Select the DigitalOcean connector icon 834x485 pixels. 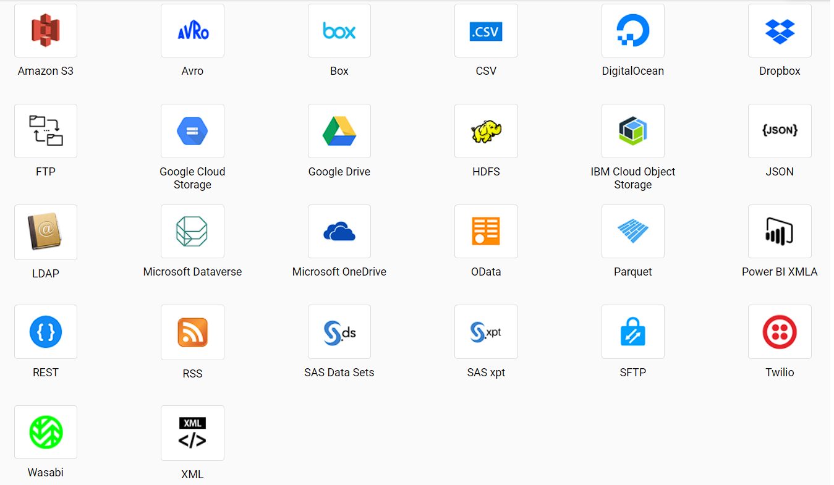[x=633, y=30]
